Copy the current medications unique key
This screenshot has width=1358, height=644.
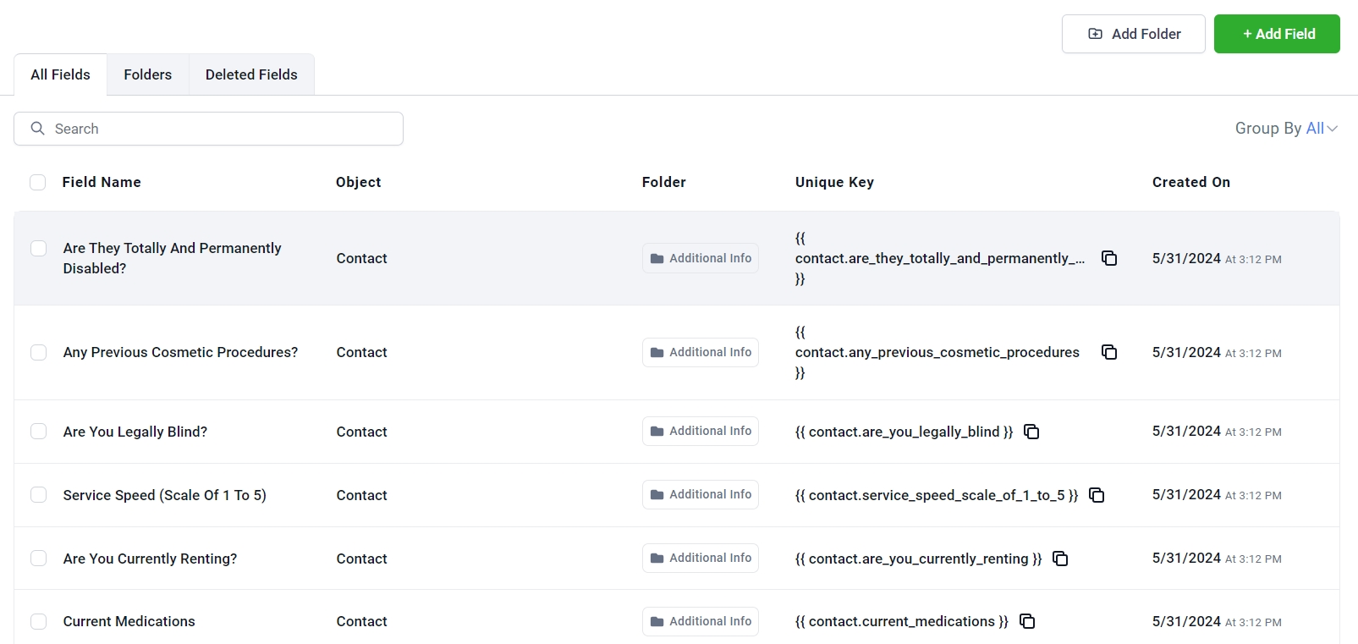click(1027, 621)
